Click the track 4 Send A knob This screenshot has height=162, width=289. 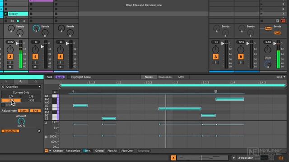(36, 28)
